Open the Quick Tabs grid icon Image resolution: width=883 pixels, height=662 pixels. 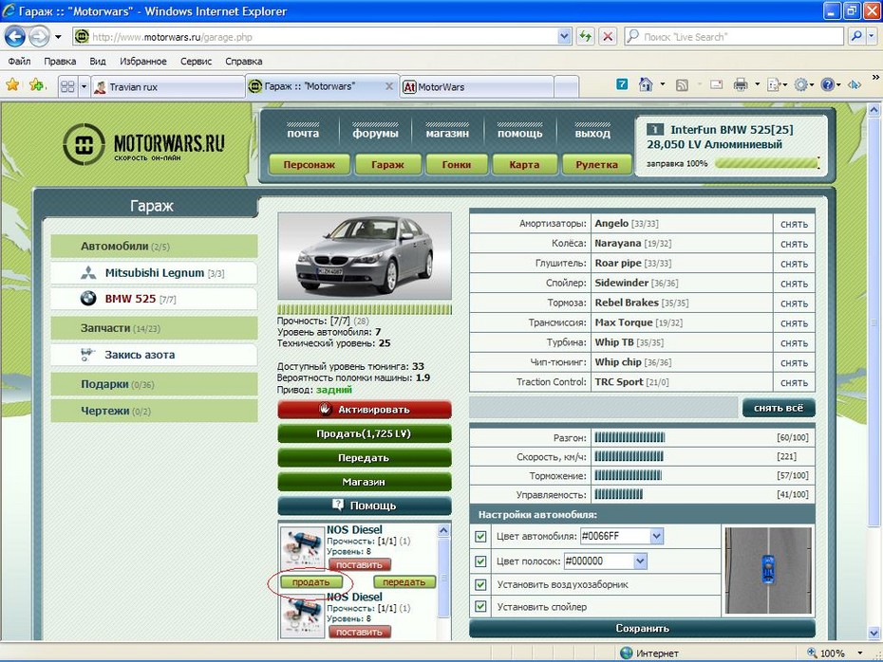67,86
